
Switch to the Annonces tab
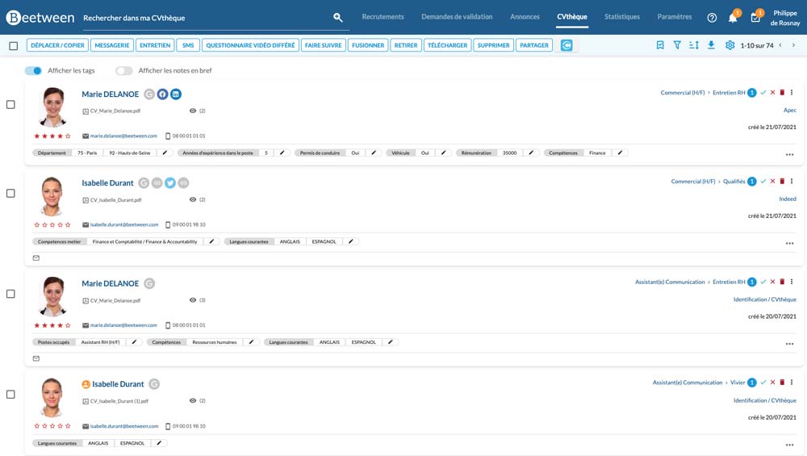coord(525,17)
